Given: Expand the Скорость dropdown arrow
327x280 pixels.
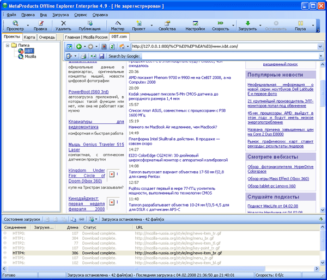Looking at the screenshot, I should click(x=233, y=26).
